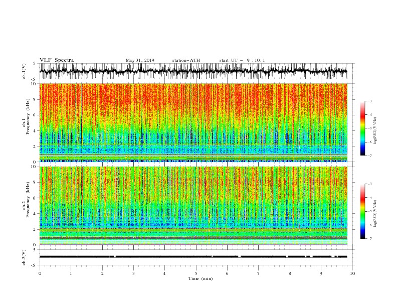Click the lower colorbar log(PSD) label

coord(375,214)
